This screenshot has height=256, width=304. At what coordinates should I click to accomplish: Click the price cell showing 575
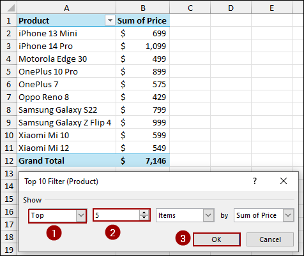coord(143,84)
